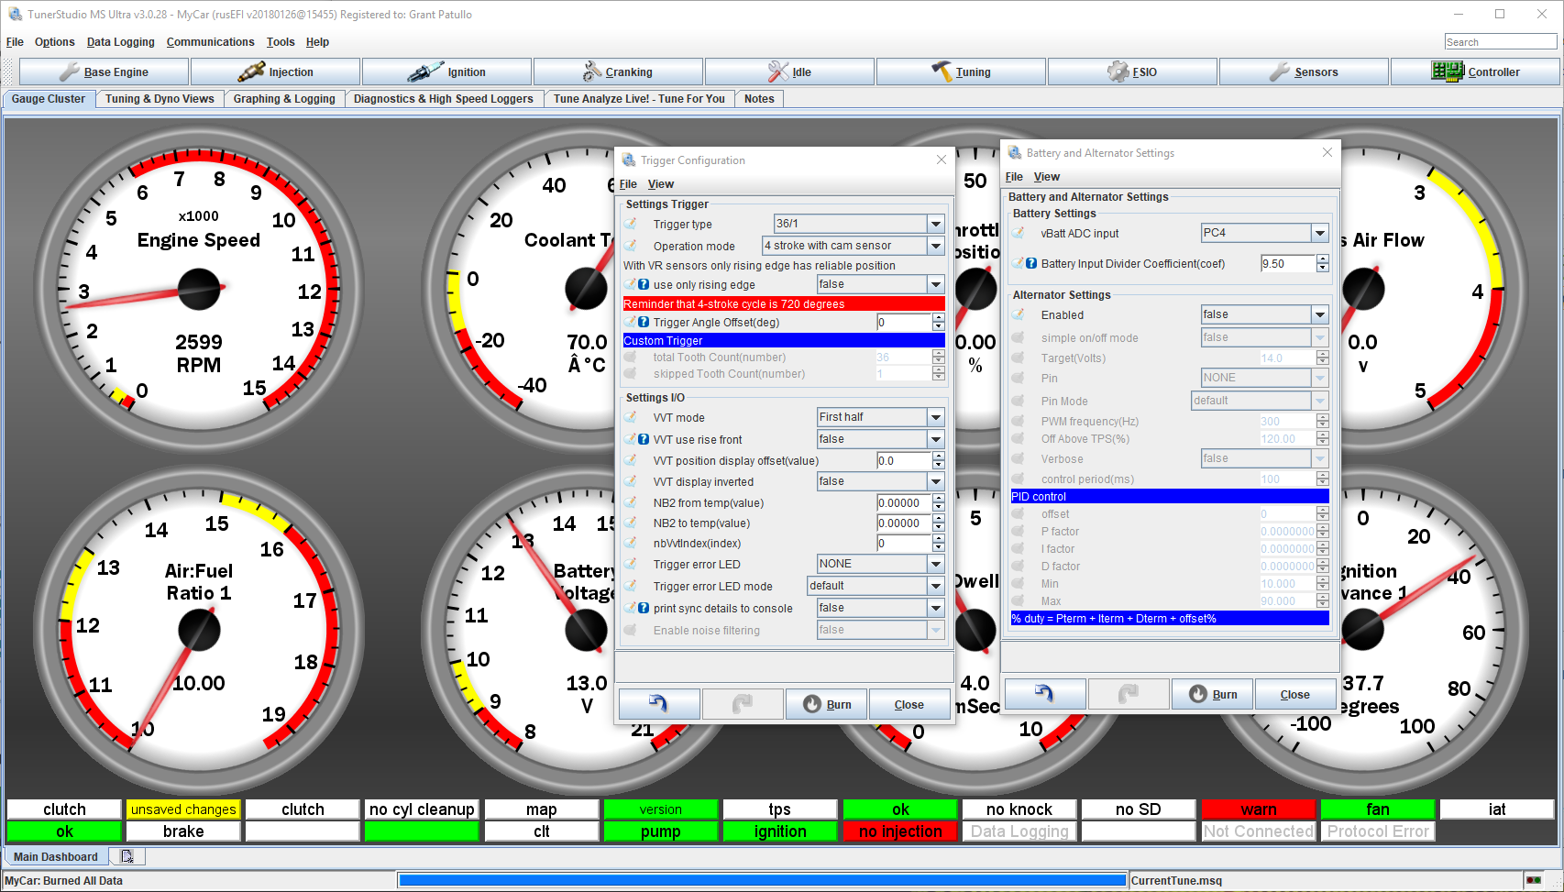Open the FSIO gear toolbar button

click(1132, 72)
